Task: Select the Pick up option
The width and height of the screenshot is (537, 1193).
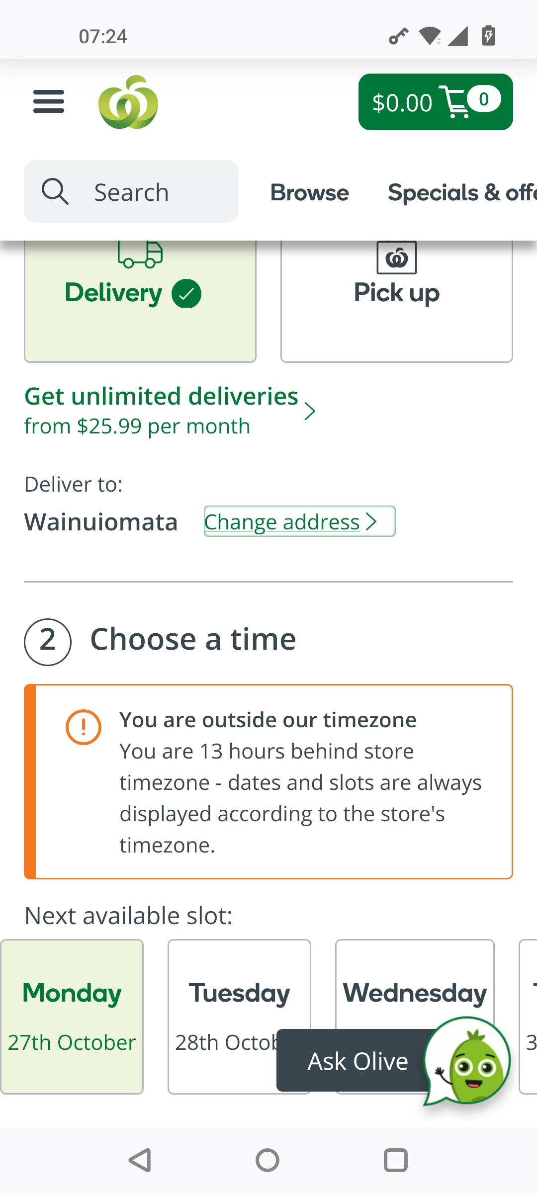Action: point(396,298)
